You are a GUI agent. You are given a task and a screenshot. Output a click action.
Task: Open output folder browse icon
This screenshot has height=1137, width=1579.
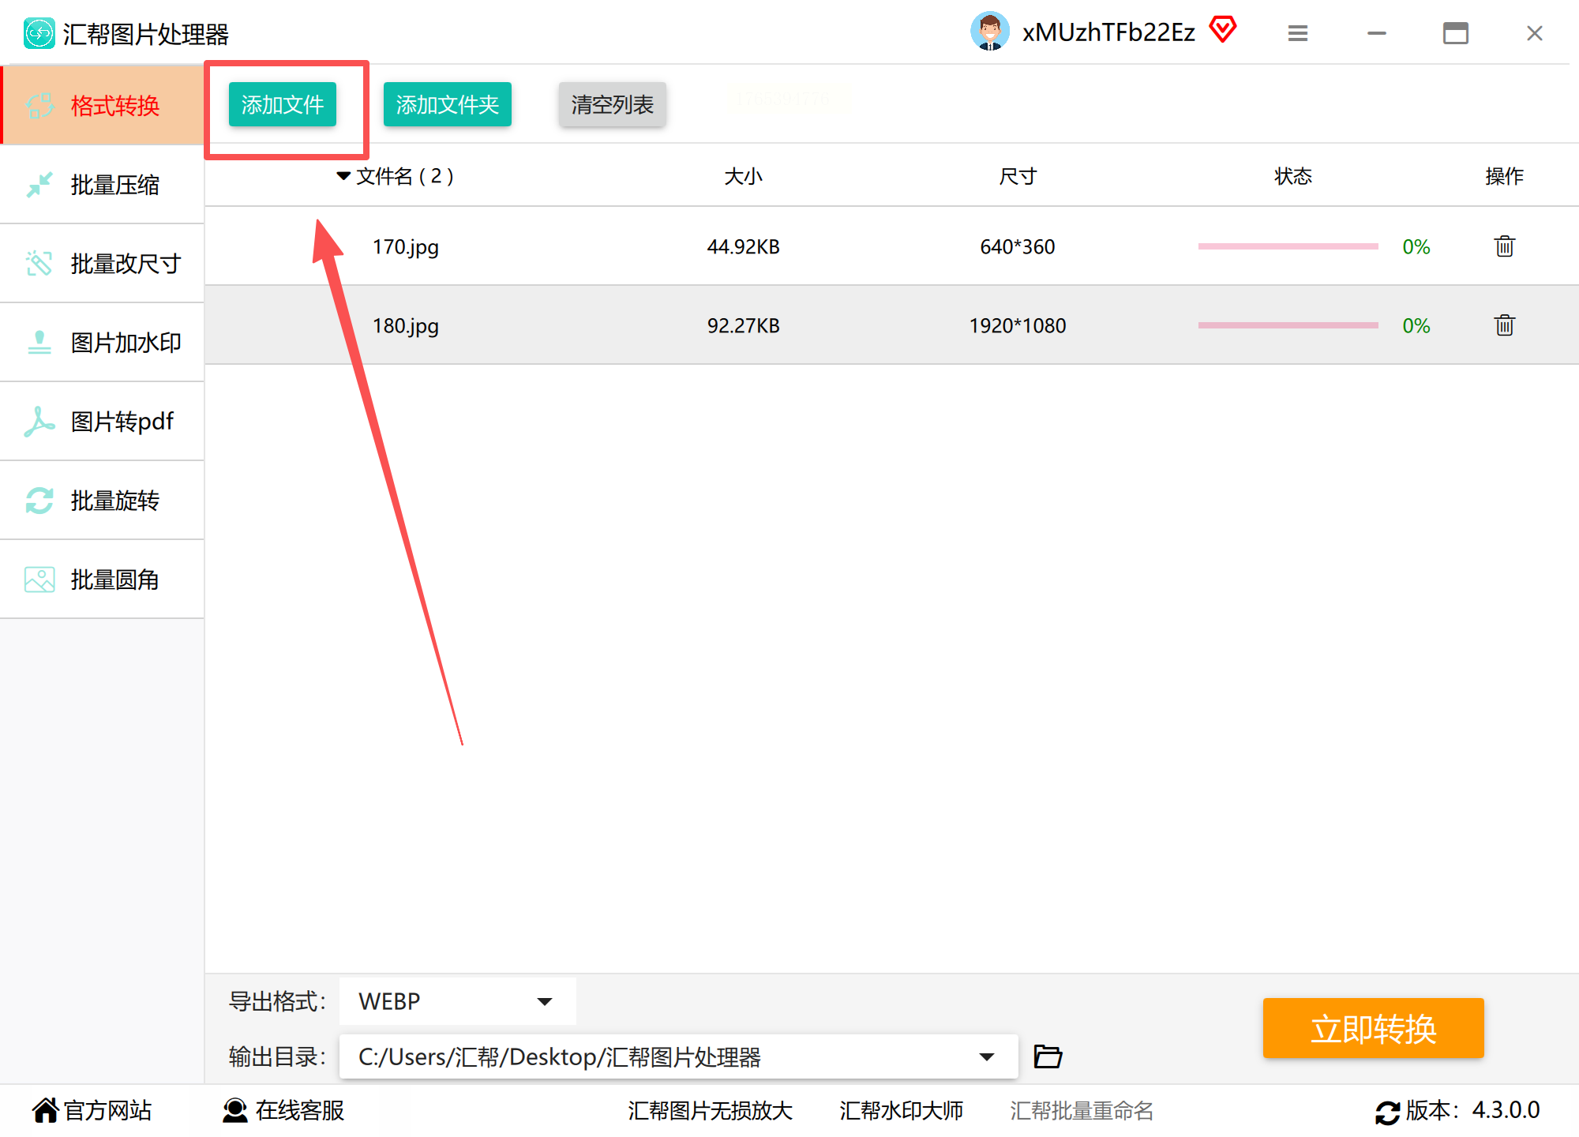pyautogui.click(x=1048, y=1056)
